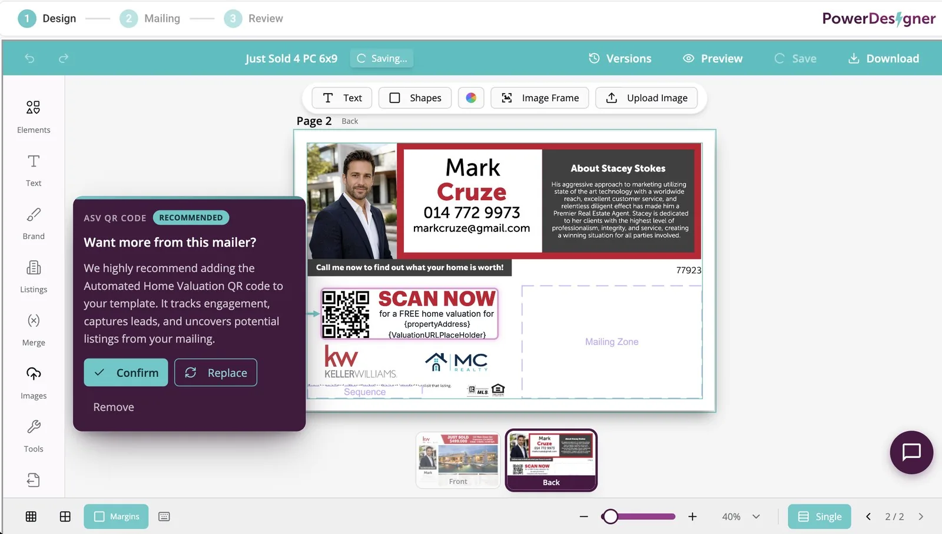Image resolution: width=942 pixels, height=534 pixels.
Task: Open the Preview
Action: pos(712,58)
